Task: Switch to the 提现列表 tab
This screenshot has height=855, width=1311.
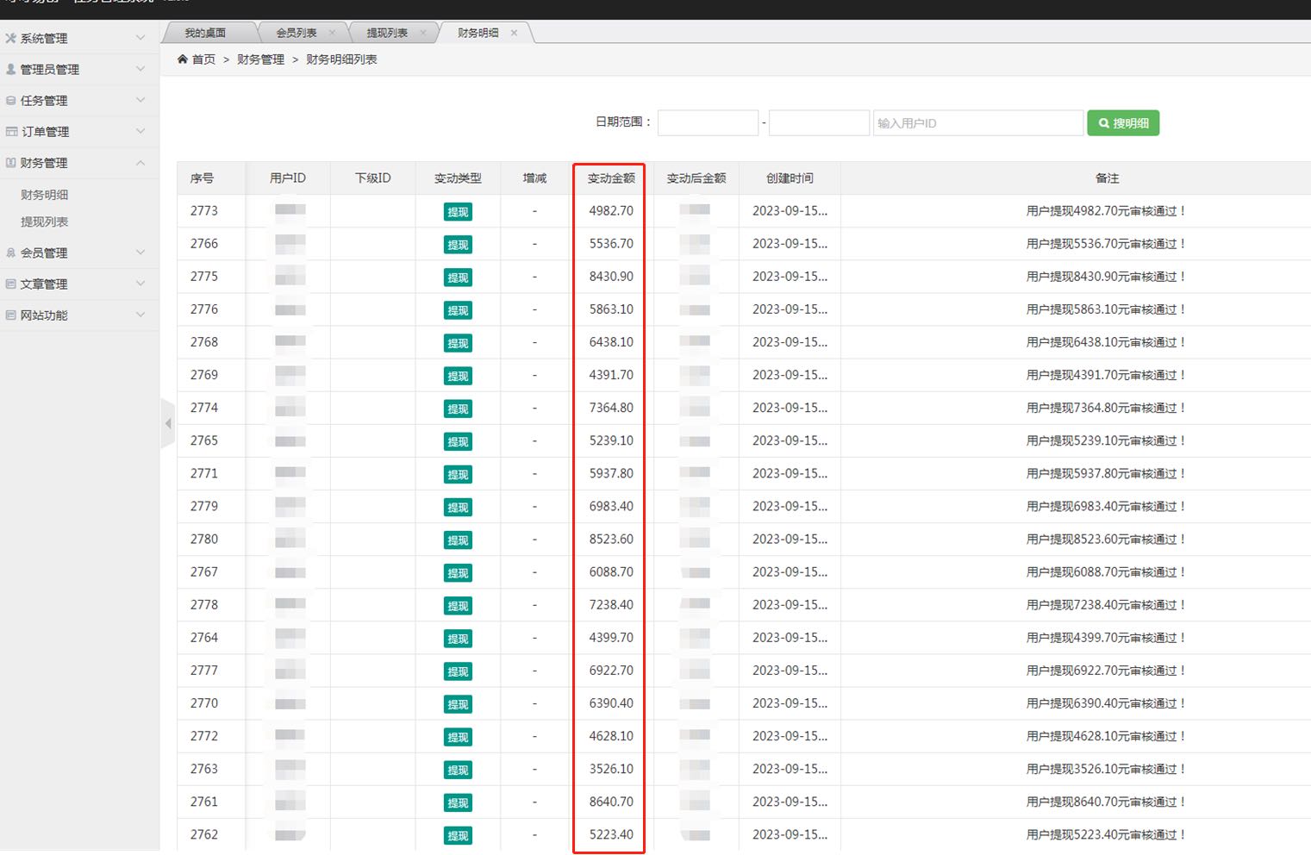Action: [x=387, y=33]
